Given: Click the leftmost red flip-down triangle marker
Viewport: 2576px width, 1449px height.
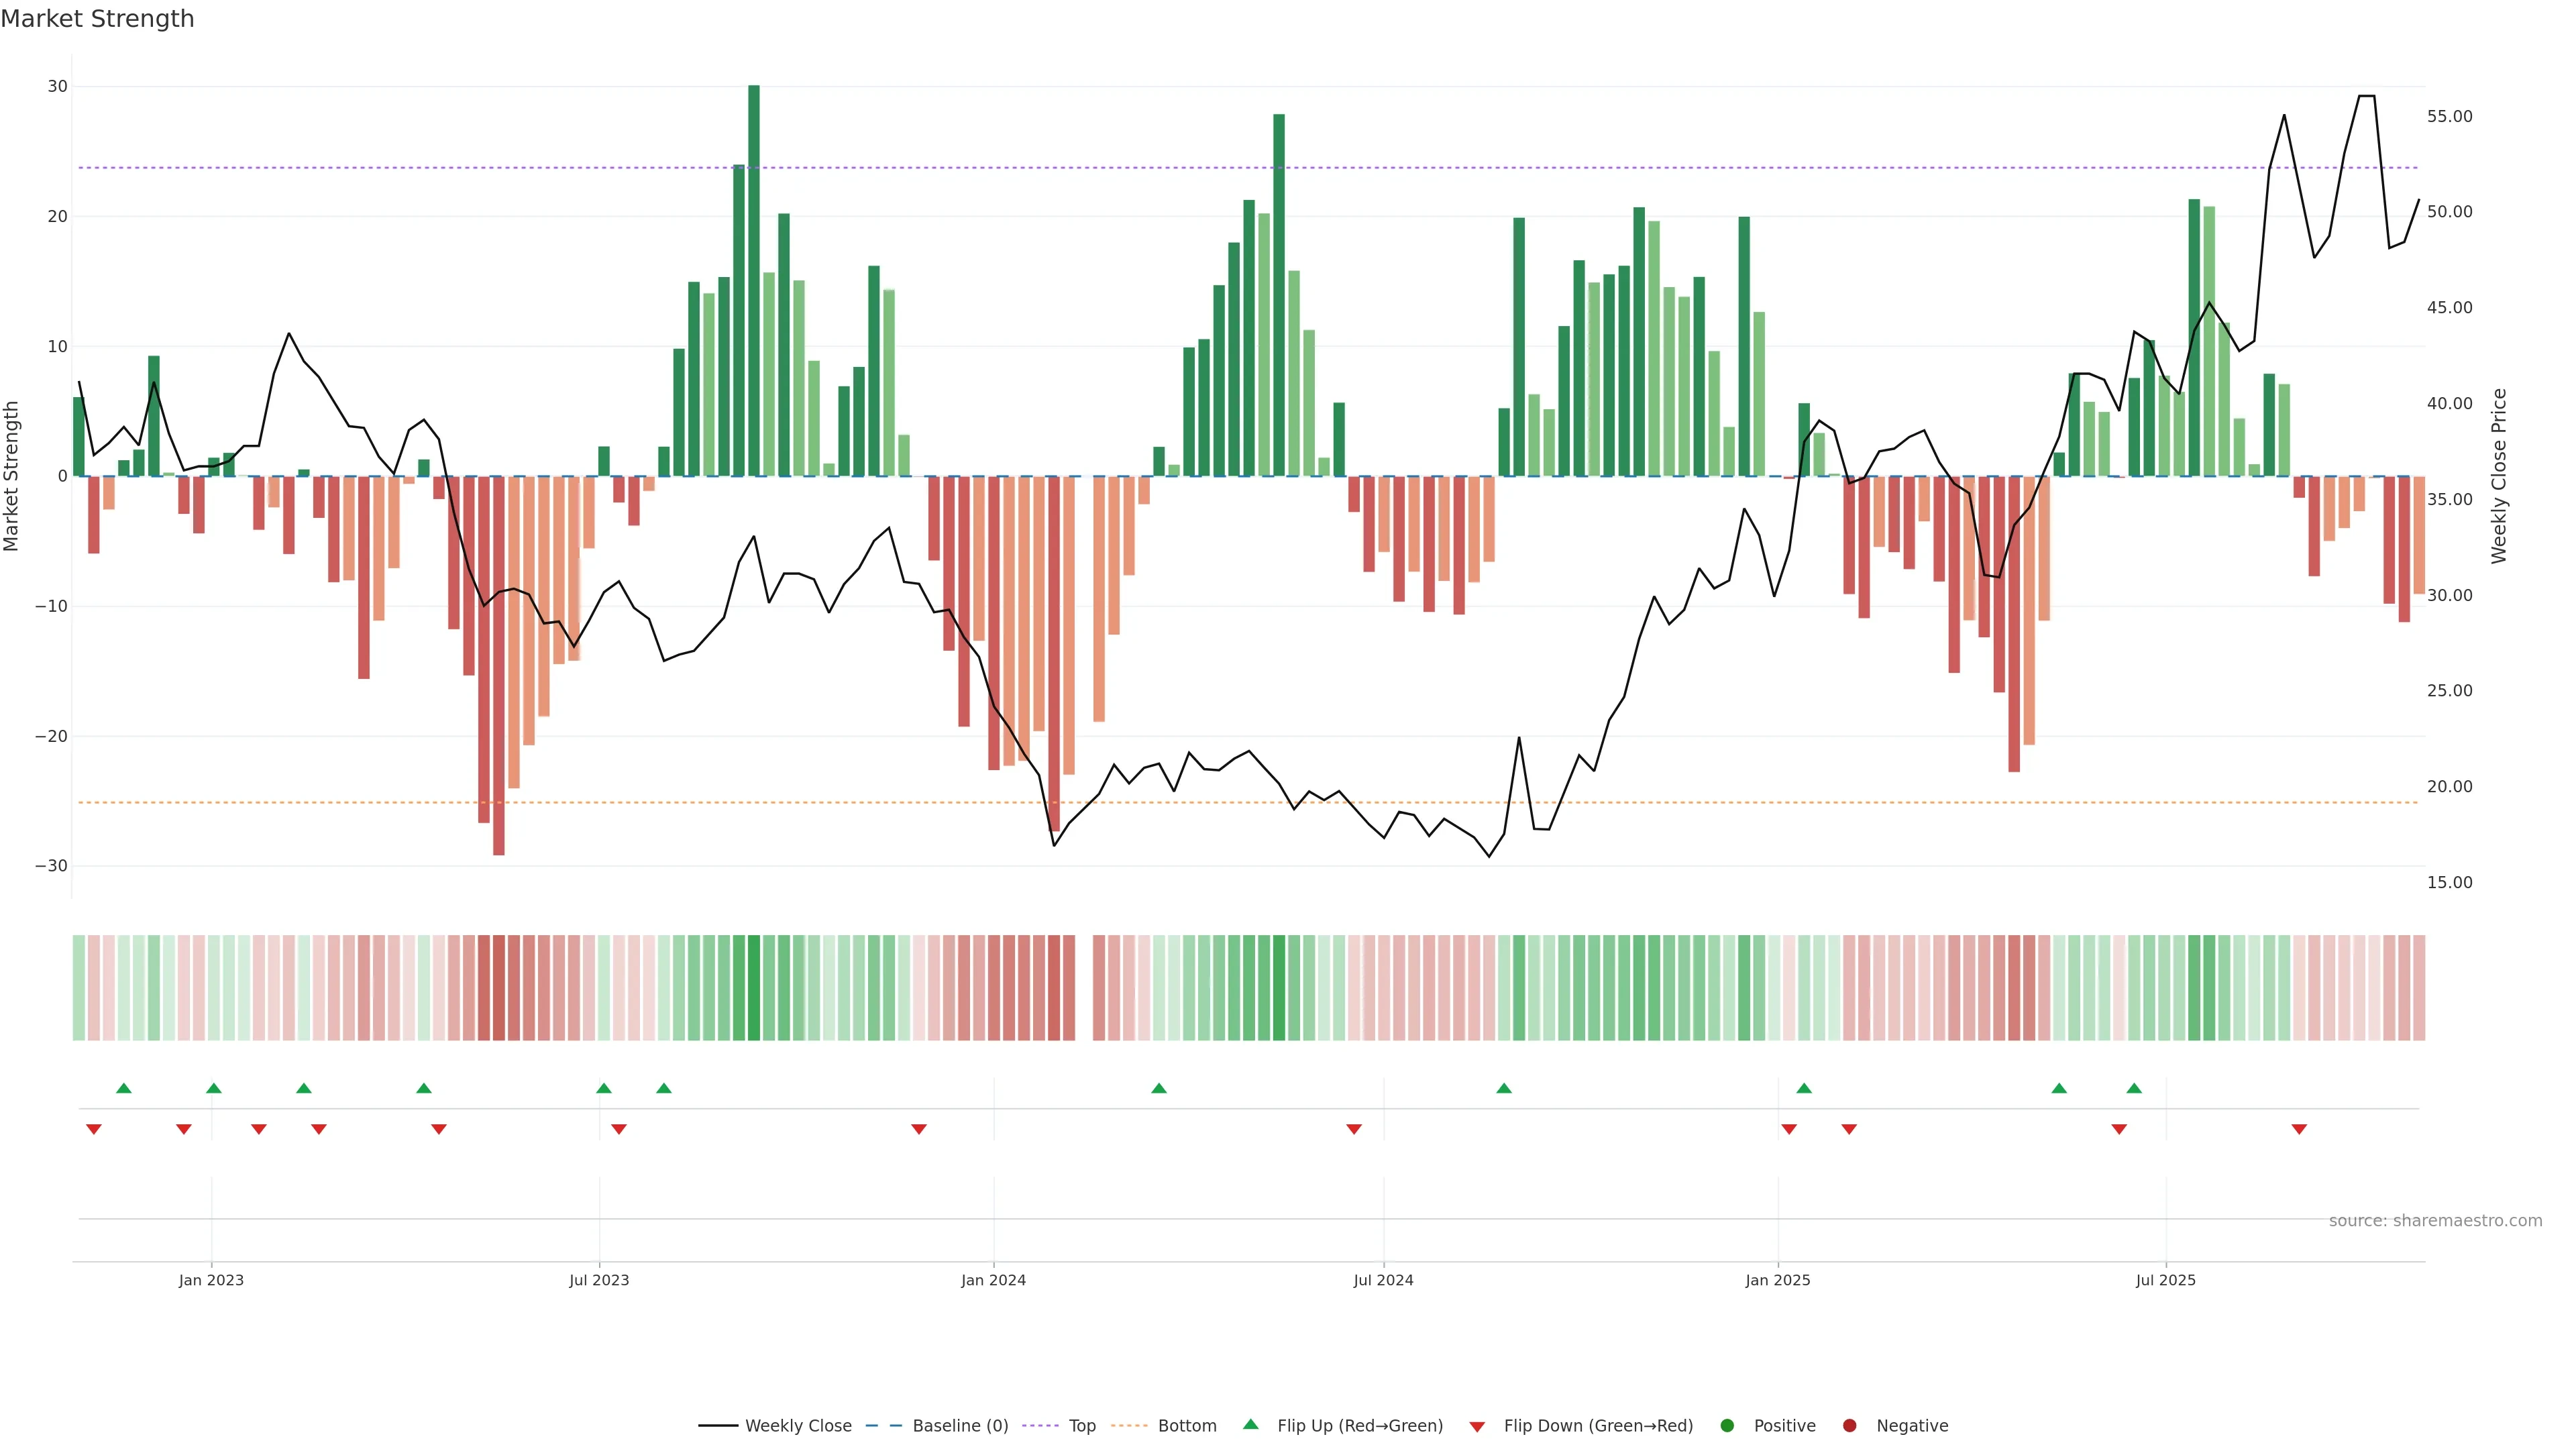Looking at the screenshot, I should (x=94, y=1129).
